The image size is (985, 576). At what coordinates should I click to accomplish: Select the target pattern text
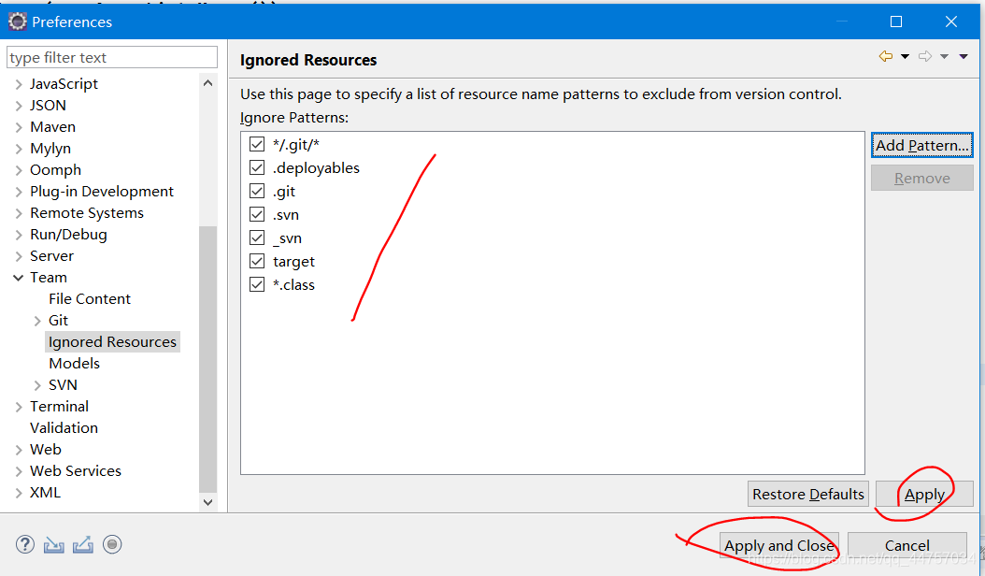tap(293, 262)
